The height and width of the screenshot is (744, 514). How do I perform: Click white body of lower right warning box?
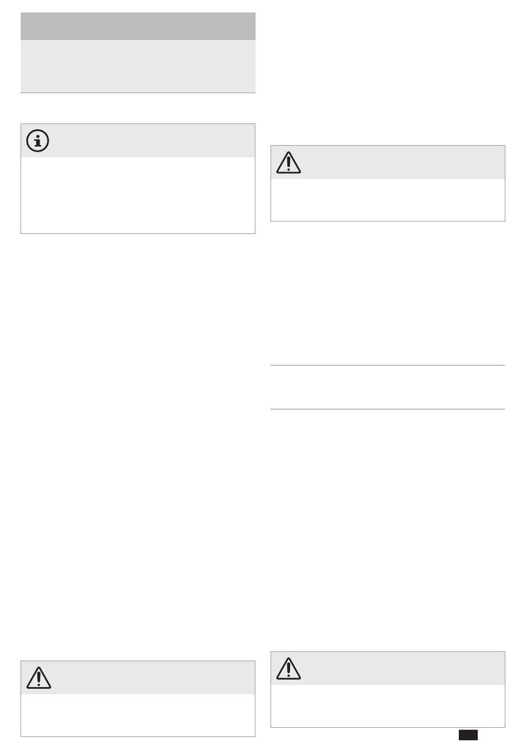(387, 706)
